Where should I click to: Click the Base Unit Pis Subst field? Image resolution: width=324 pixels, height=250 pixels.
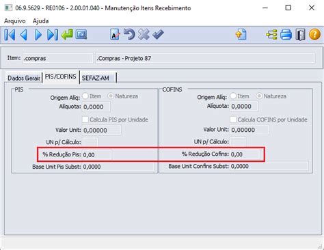118,167
